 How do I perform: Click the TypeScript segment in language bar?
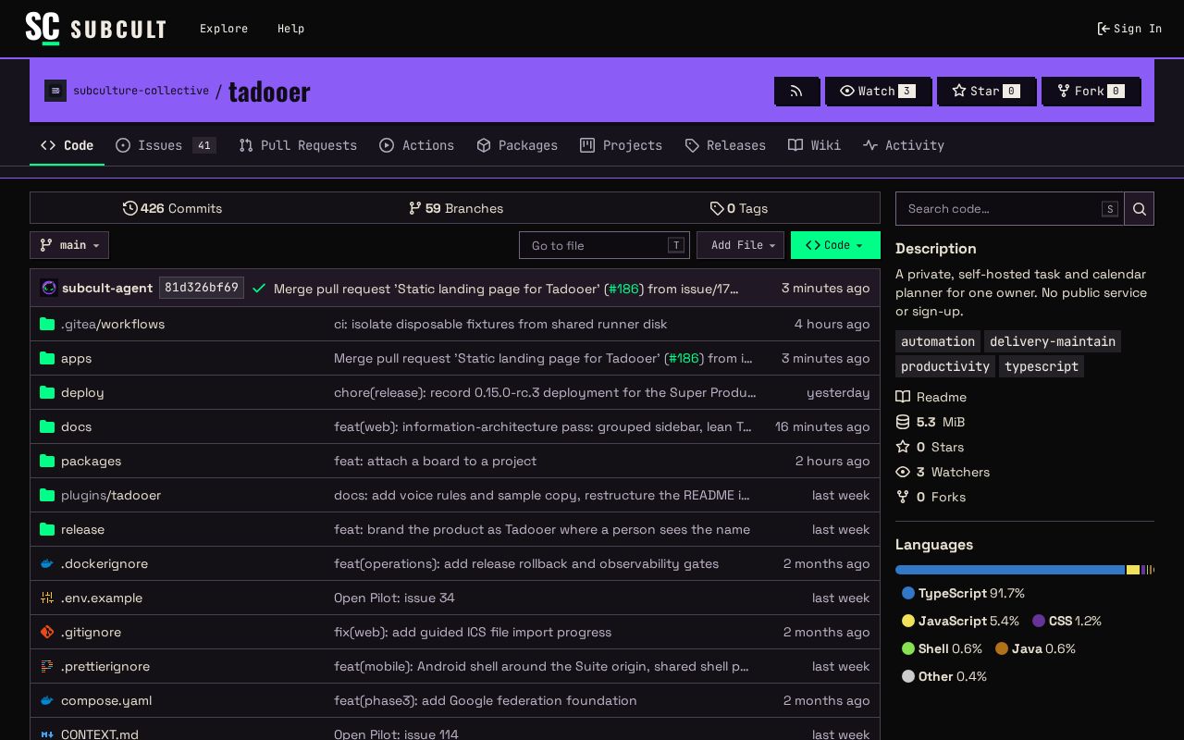[x=1010, y=570]
